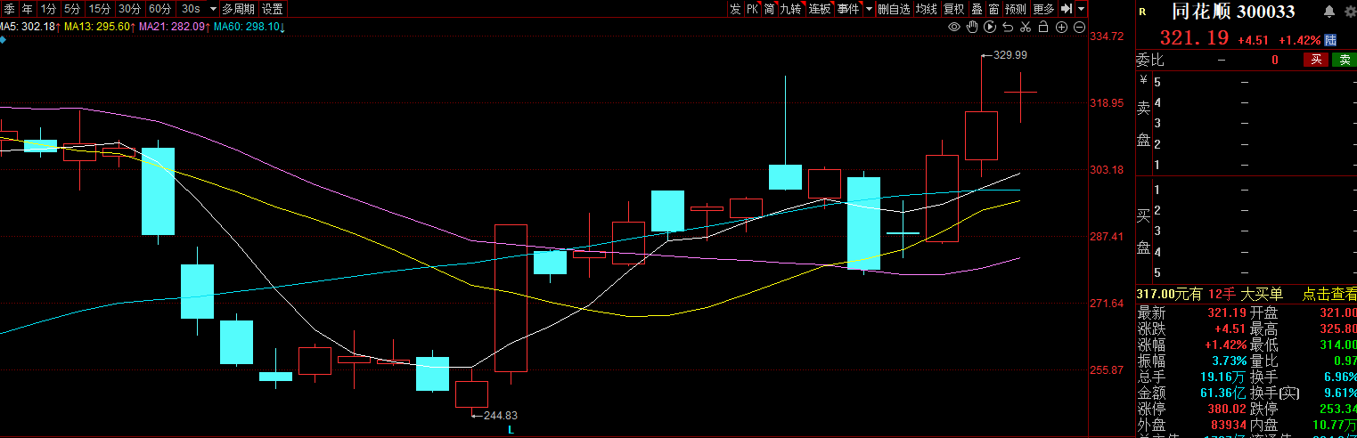Click the 跌停 253.34 limit-down value
This screenshot has height=438, width=1357.
[1338, 409]
